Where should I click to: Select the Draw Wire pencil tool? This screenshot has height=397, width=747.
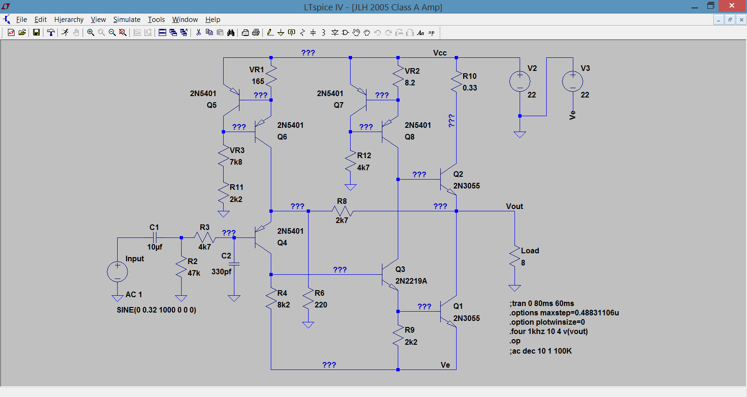(270, 33)
